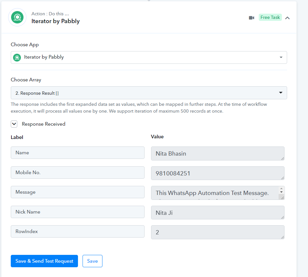Click the Mobile No. label field

[x=77, y=173]
